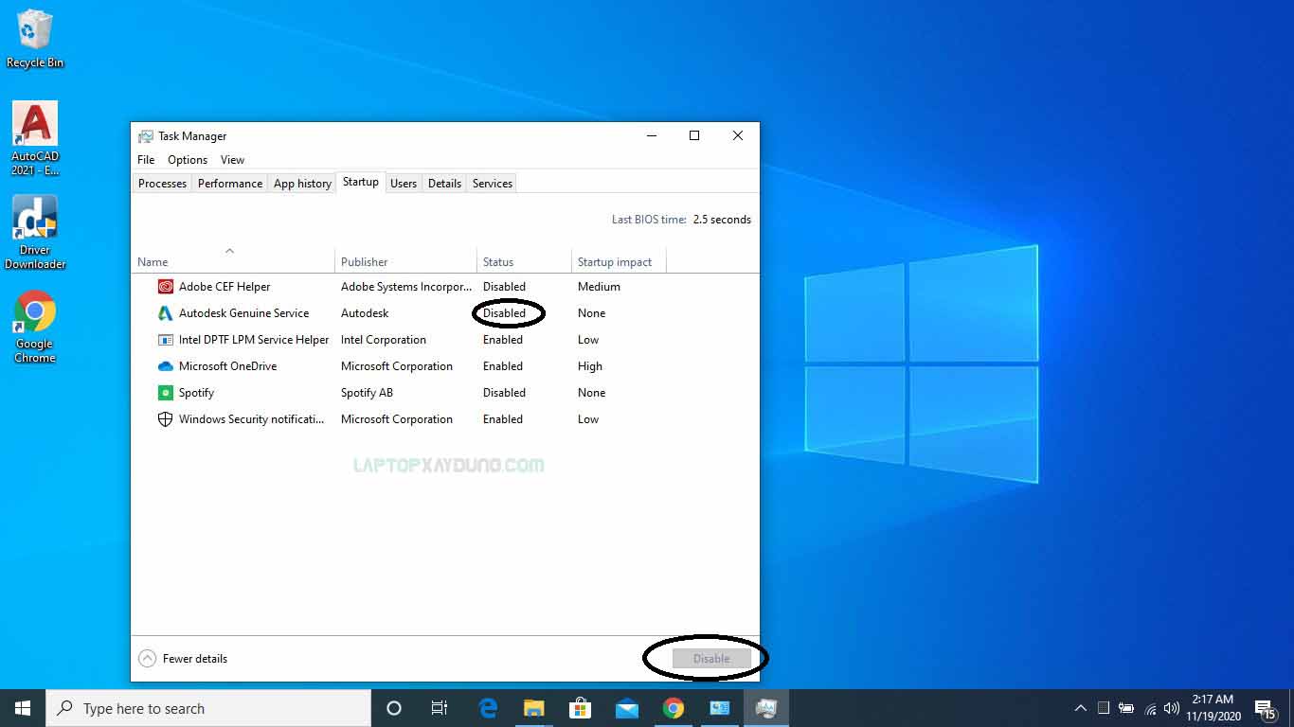Switch to the App history tab
The width and height of the screenshot is (1294, 727).
click(x=302, y=184)
